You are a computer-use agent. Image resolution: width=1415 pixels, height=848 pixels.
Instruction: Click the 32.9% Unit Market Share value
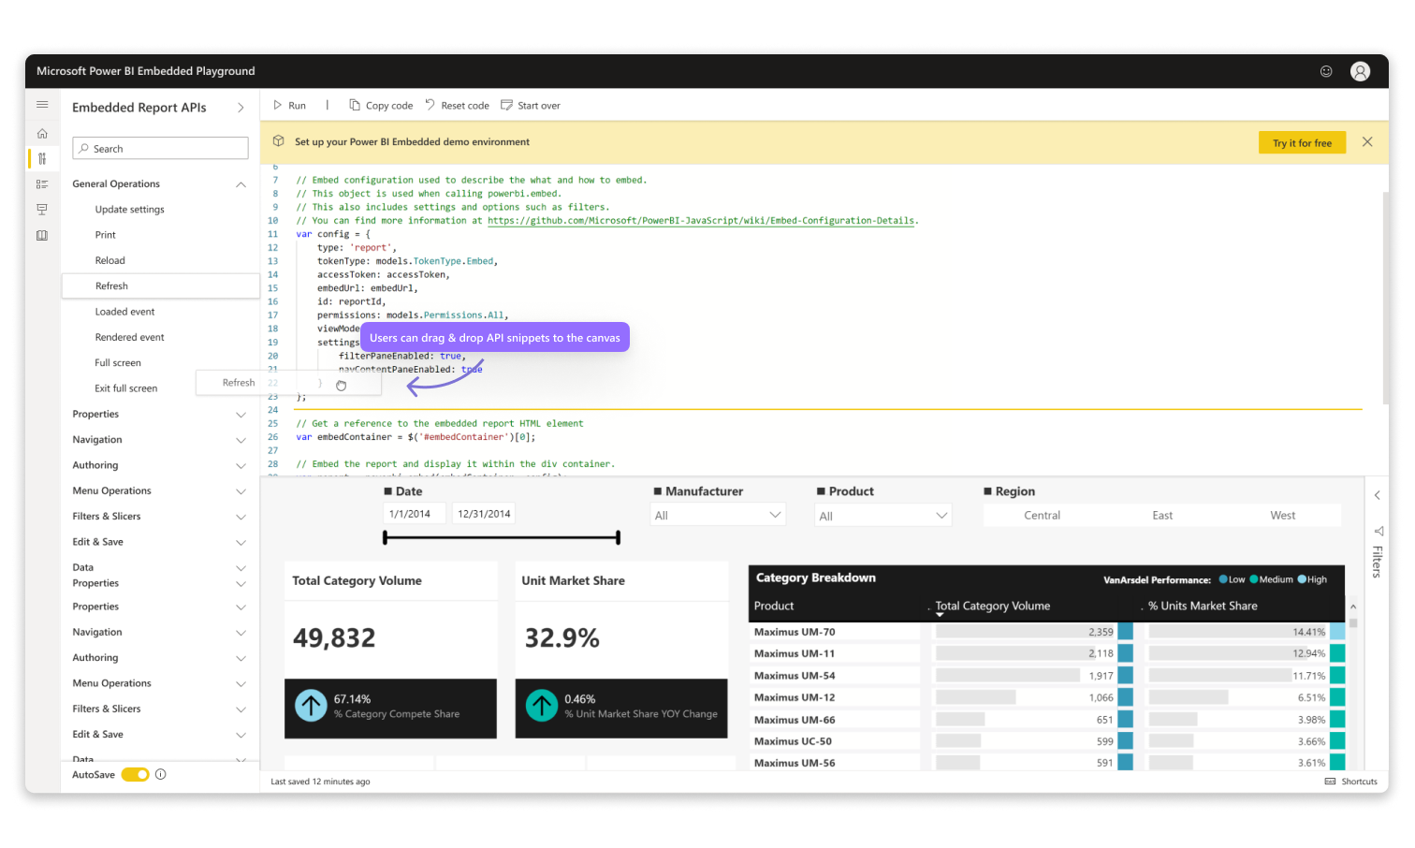(562, 638)
